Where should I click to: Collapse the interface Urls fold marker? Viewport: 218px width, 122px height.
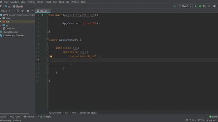click(47, 52)
